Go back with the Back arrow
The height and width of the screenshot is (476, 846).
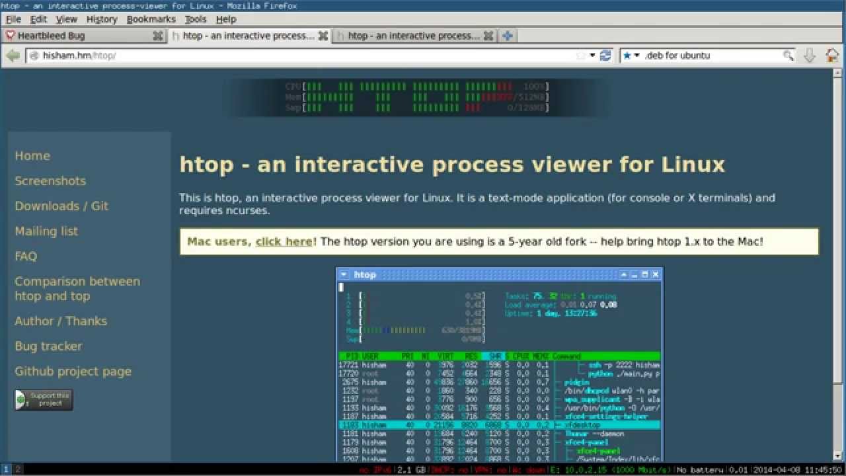point(13,56)
